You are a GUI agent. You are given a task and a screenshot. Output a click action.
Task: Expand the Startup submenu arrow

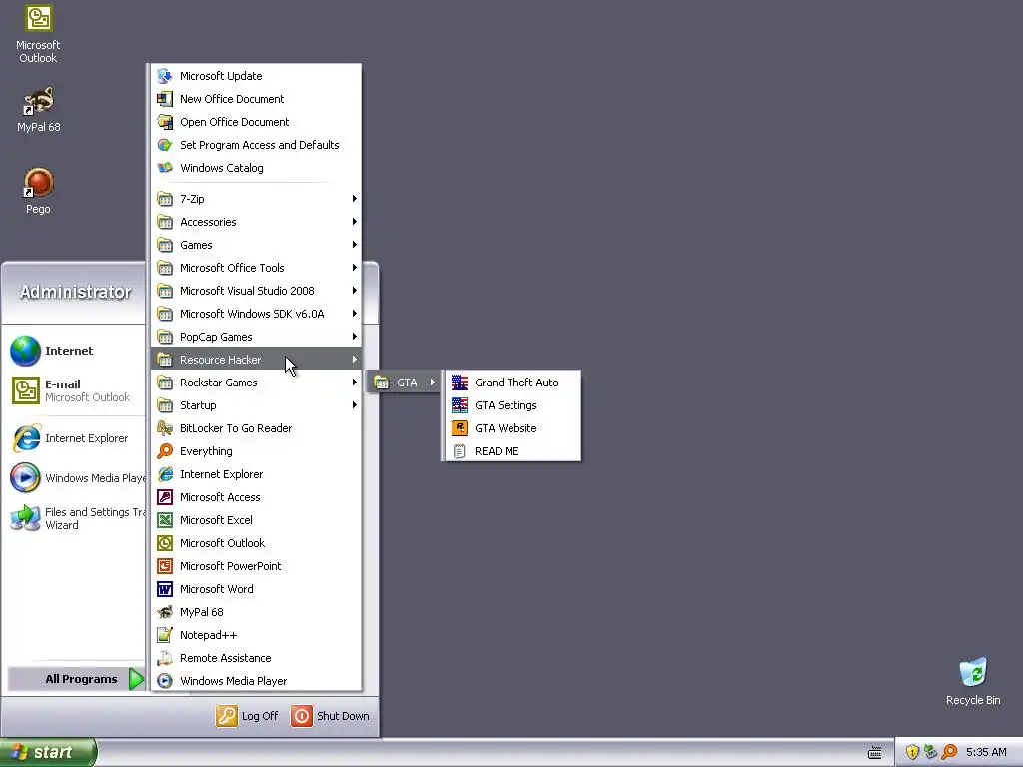coord(355,405)
